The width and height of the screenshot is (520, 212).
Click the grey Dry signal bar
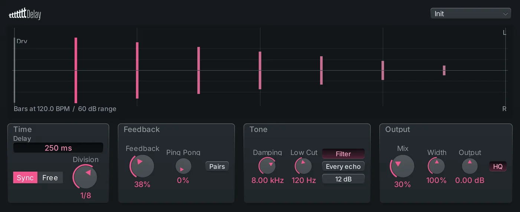click(14, 70)
